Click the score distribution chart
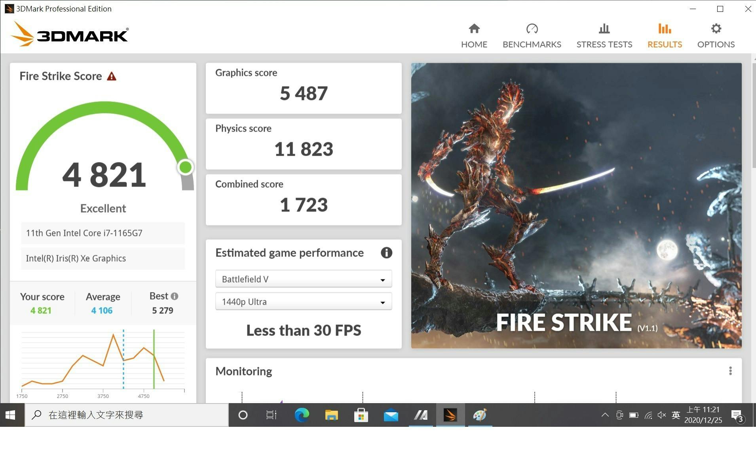The image size is (756, 462). coord(103,364)
